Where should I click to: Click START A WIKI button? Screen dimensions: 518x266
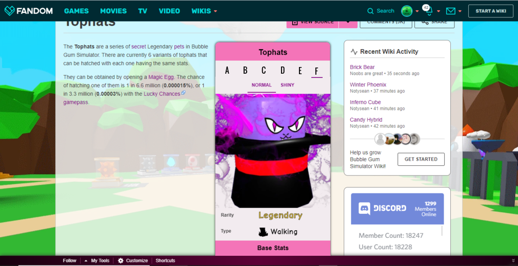tap(491, 11)
